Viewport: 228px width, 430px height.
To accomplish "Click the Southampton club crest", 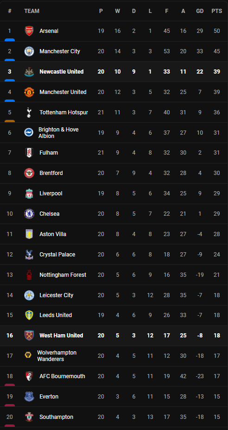I will click(x=29, y=417).
